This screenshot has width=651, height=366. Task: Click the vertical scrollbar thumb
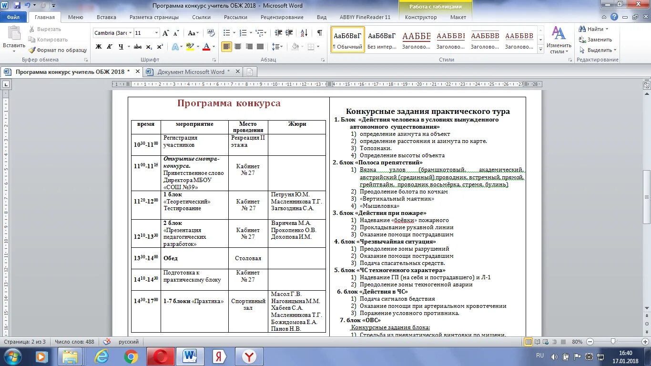[x=647, y=197]
